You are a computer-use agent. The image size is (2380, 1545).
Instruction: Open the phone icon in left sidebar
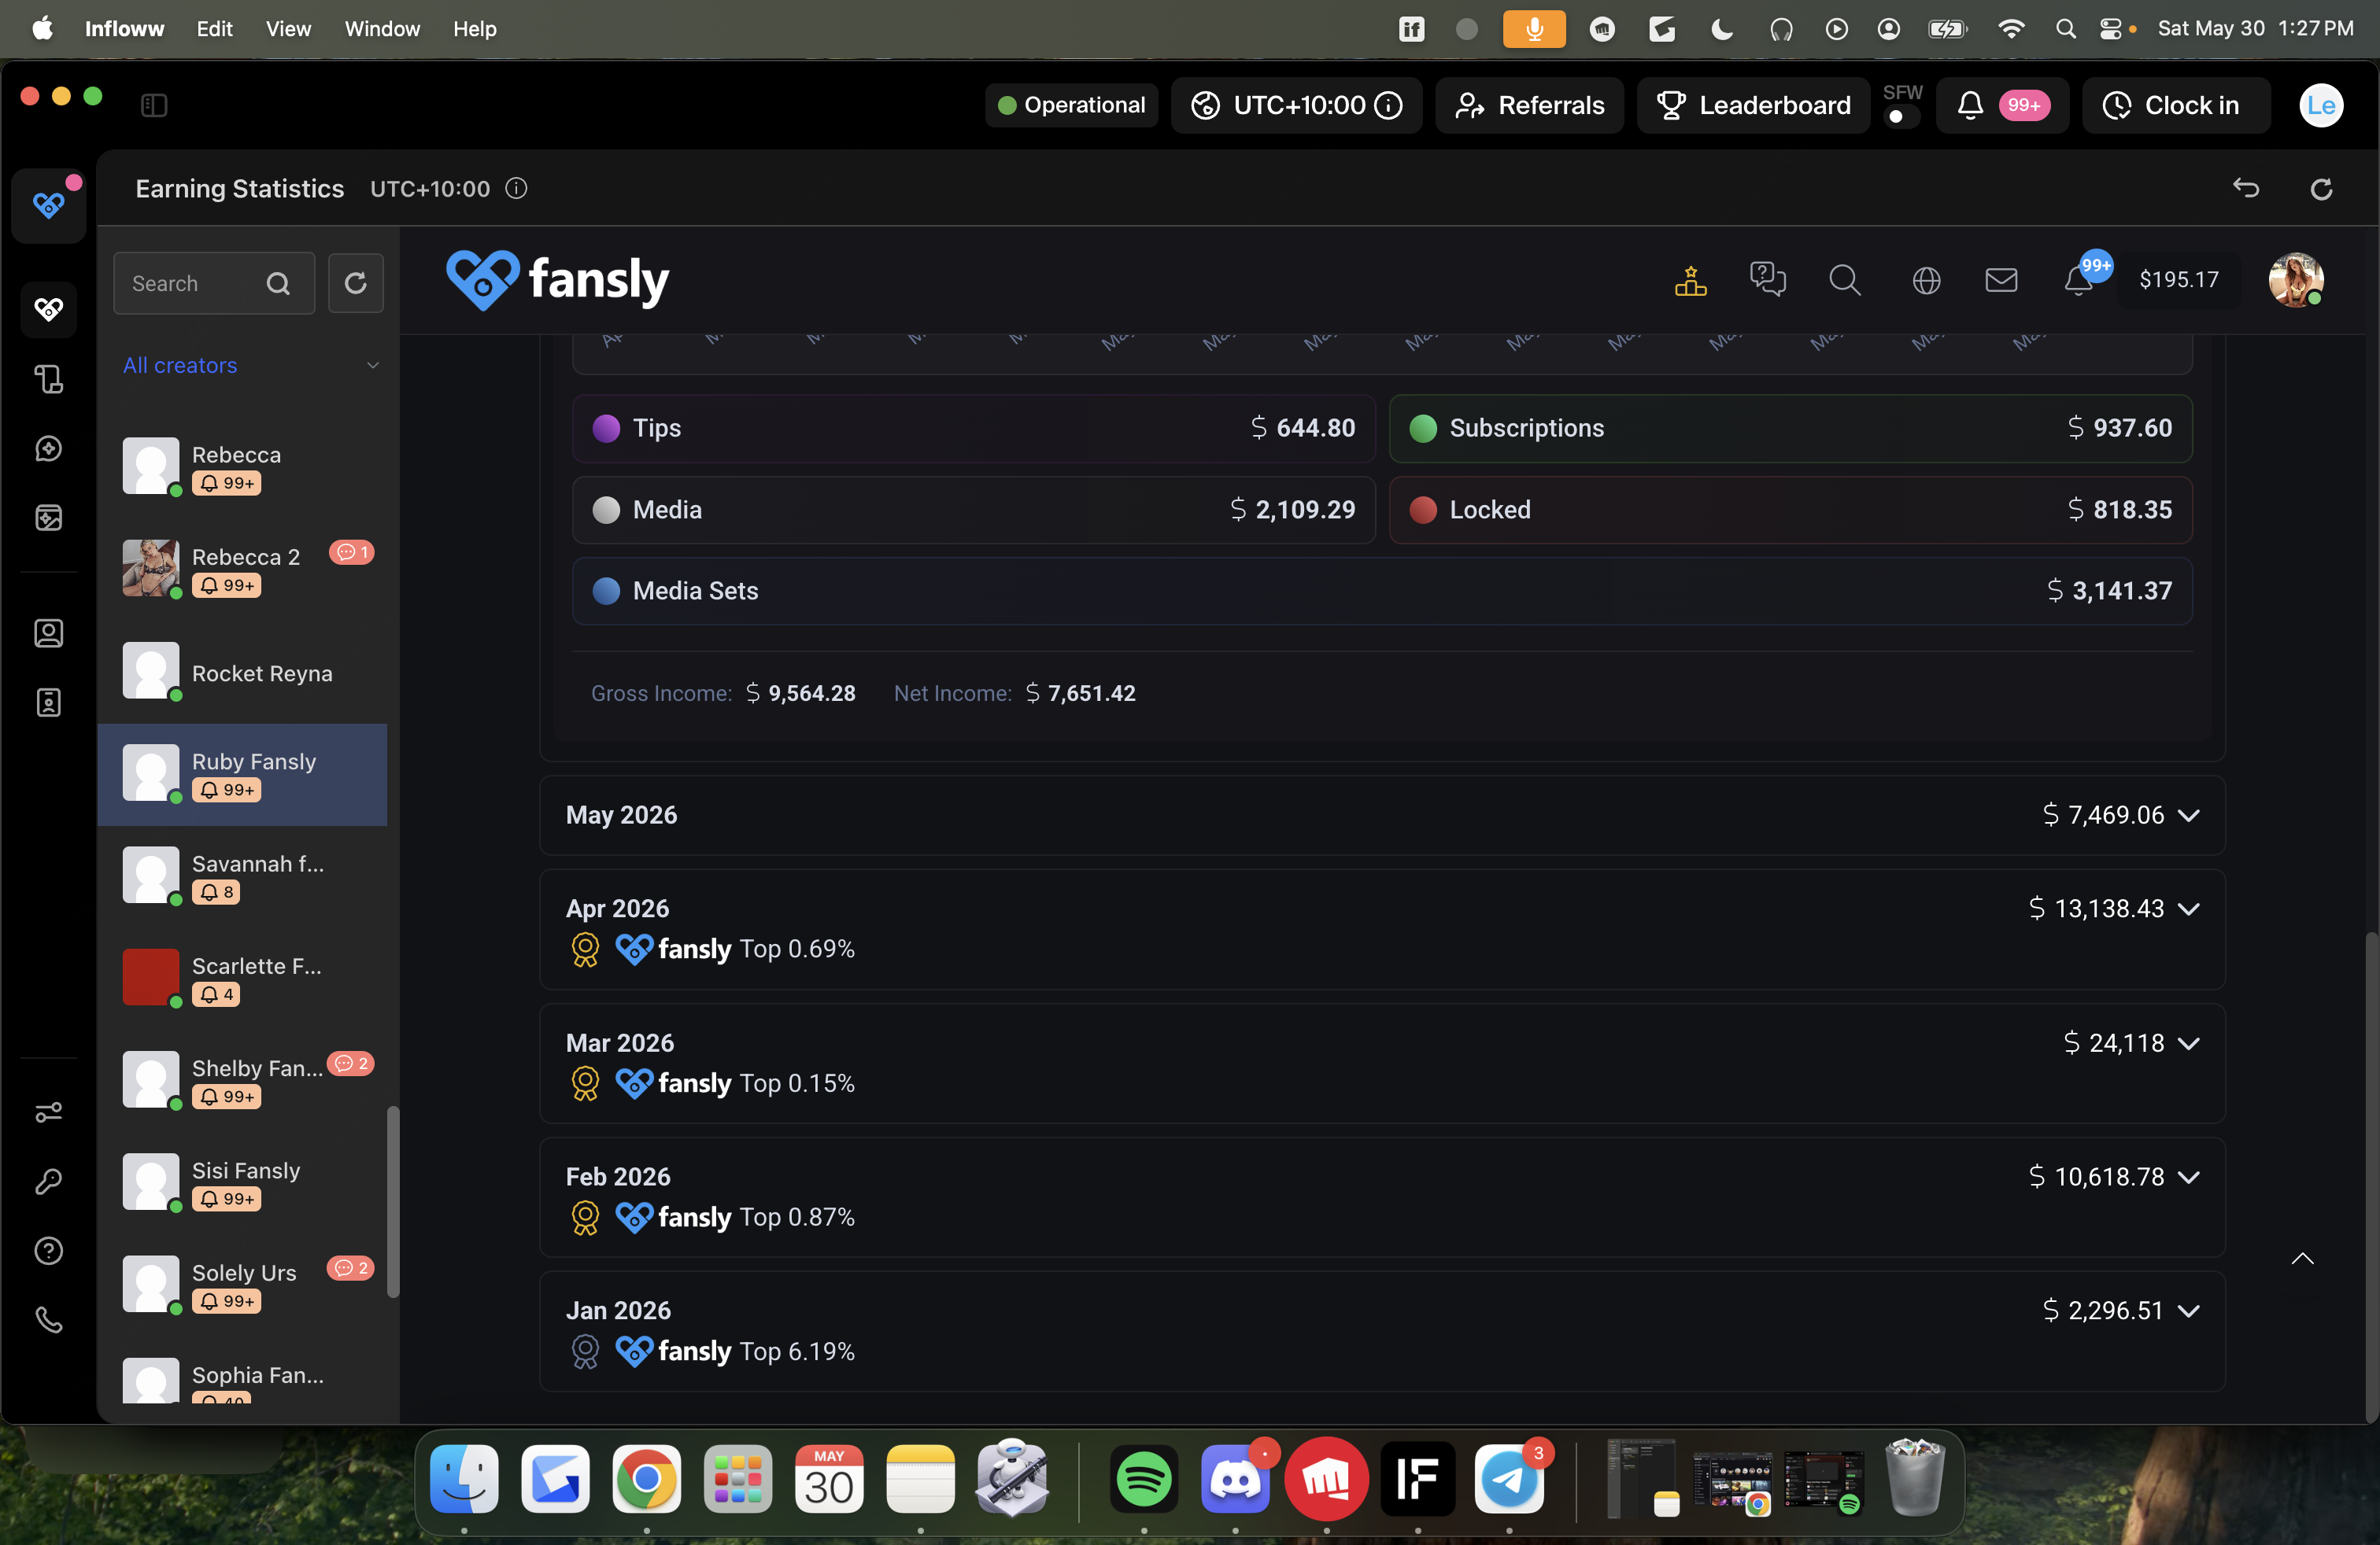click(x=48, y=1321)
